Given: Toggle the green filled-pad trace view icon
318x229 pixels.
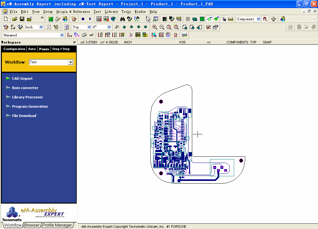Looking at the screenshot, I should tap(216, 19).
